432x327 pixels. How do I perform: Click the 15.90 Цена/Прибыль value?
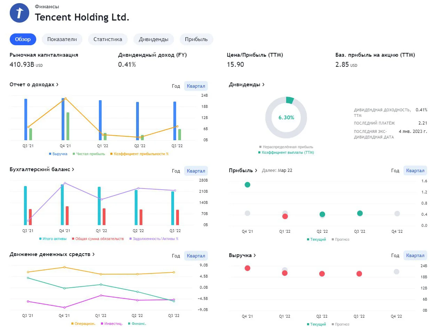(235, 64)
